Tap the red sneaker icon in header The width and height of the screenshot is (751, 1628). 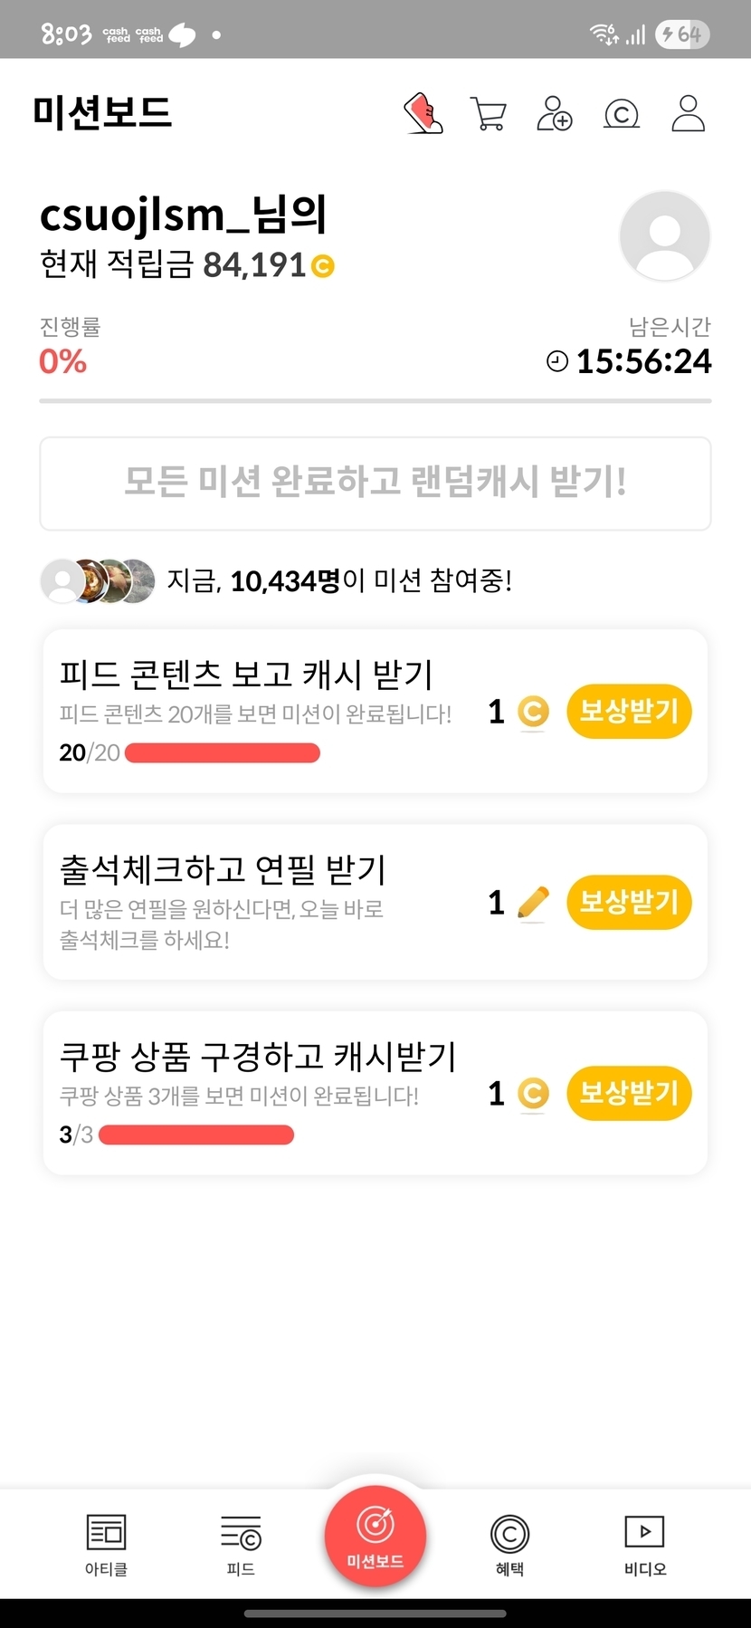423,114
